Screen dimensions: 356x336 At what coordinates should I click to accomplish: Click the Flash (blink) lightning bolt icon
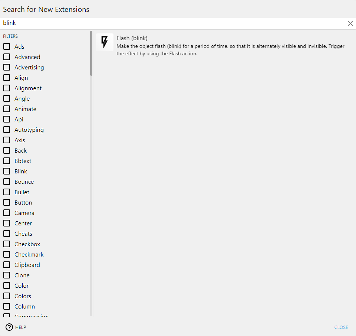pyautogui.click(x=105, y=42)
